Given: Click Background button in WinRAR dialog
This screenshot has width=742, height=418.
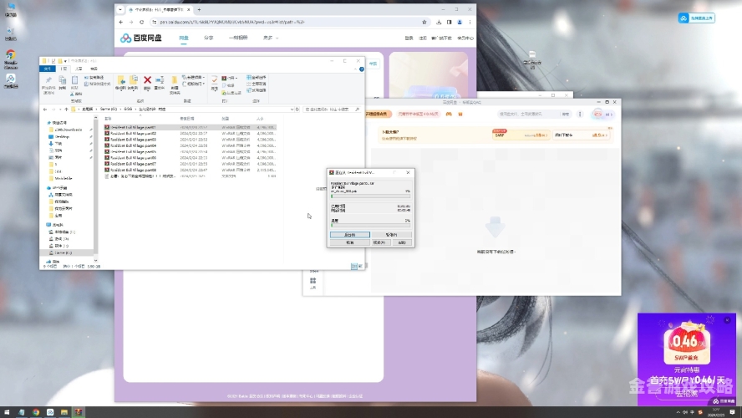Looking at the screenshot, I should [x=350, y=235].
